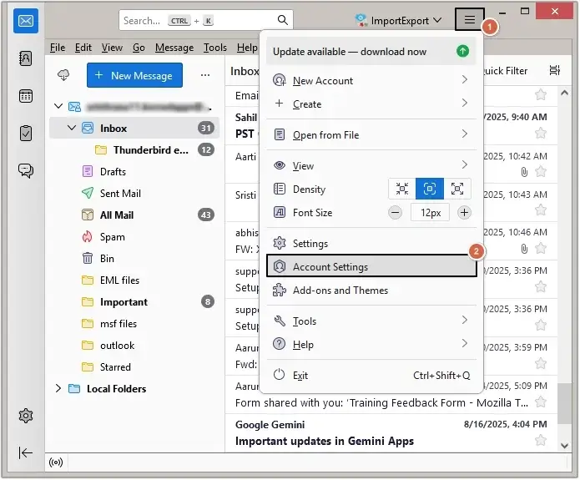
Task: Choose Account Settings
Action: point(371,266)
